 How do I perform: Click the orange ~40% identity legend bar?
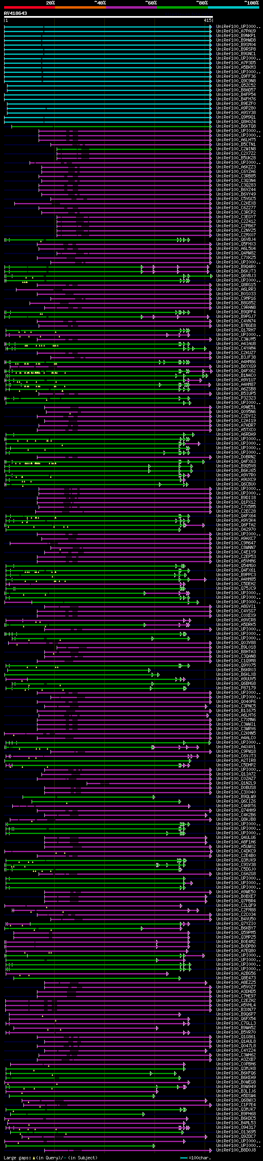(81, 7)
